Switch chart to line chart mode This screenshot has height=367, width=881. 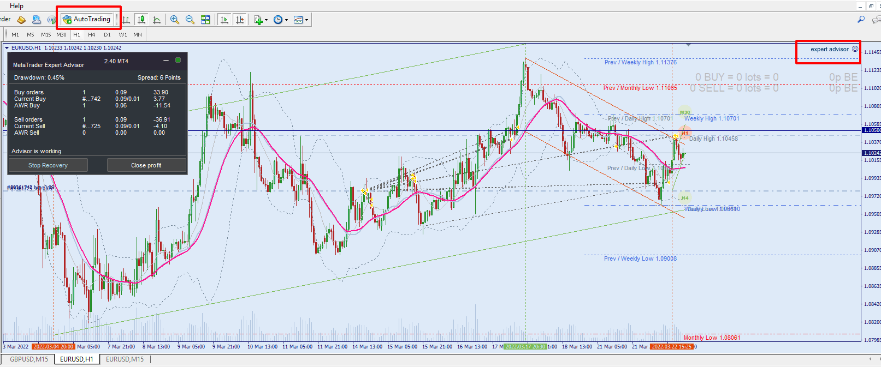(x=157, y=20)
